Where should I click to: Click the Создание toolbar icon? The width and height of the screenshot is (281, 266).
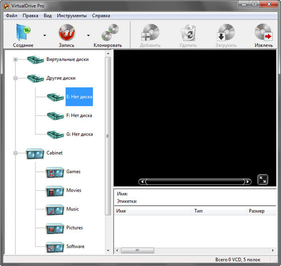23,33
